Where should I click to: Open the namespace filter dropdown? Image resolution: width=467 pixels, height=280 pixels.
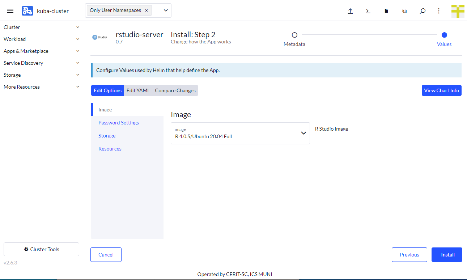(166, 10)
